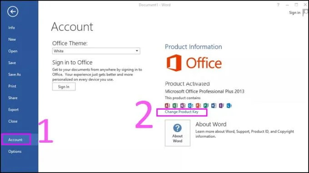Click the Publisher product icon
Image resolution: width=309 pixels, height=173 pixels.
pos(206,106)
